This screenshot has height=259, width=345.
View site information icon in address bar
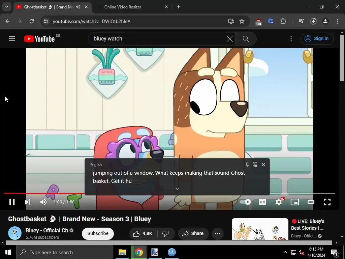click(x=46, y=21)
